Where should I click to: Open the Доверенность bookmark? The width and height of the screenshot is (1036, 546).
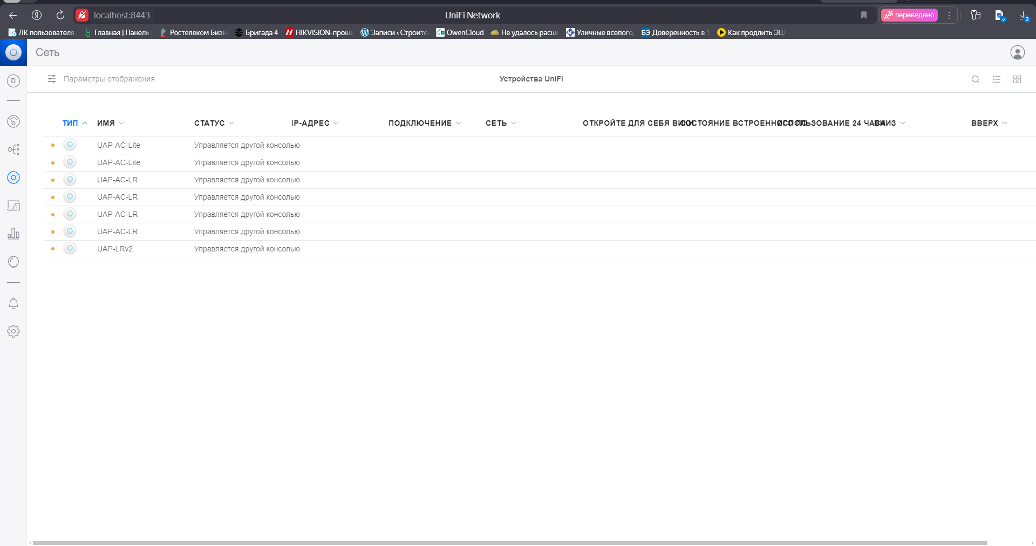[675, 32]
